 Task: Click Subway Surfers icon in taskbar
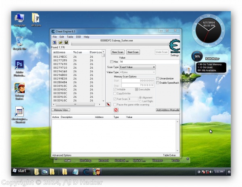point(96,171)
